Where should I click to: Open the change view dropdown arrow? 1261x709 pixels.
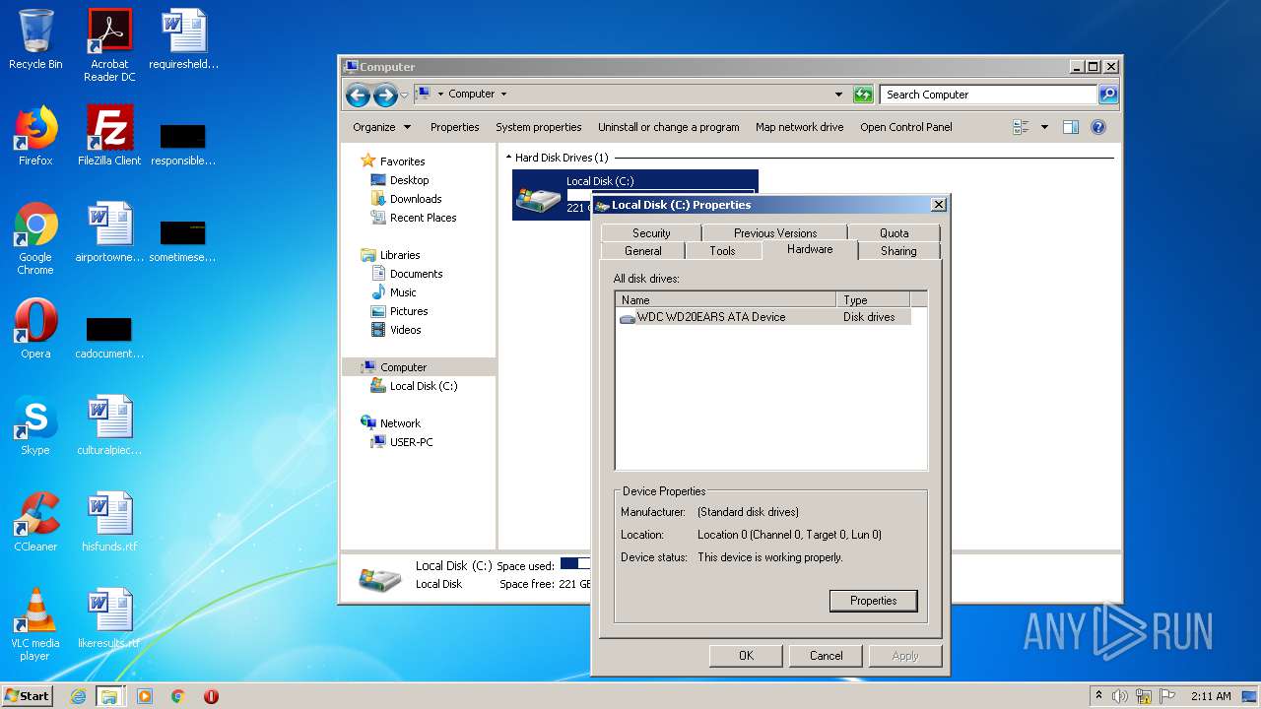1044,127
